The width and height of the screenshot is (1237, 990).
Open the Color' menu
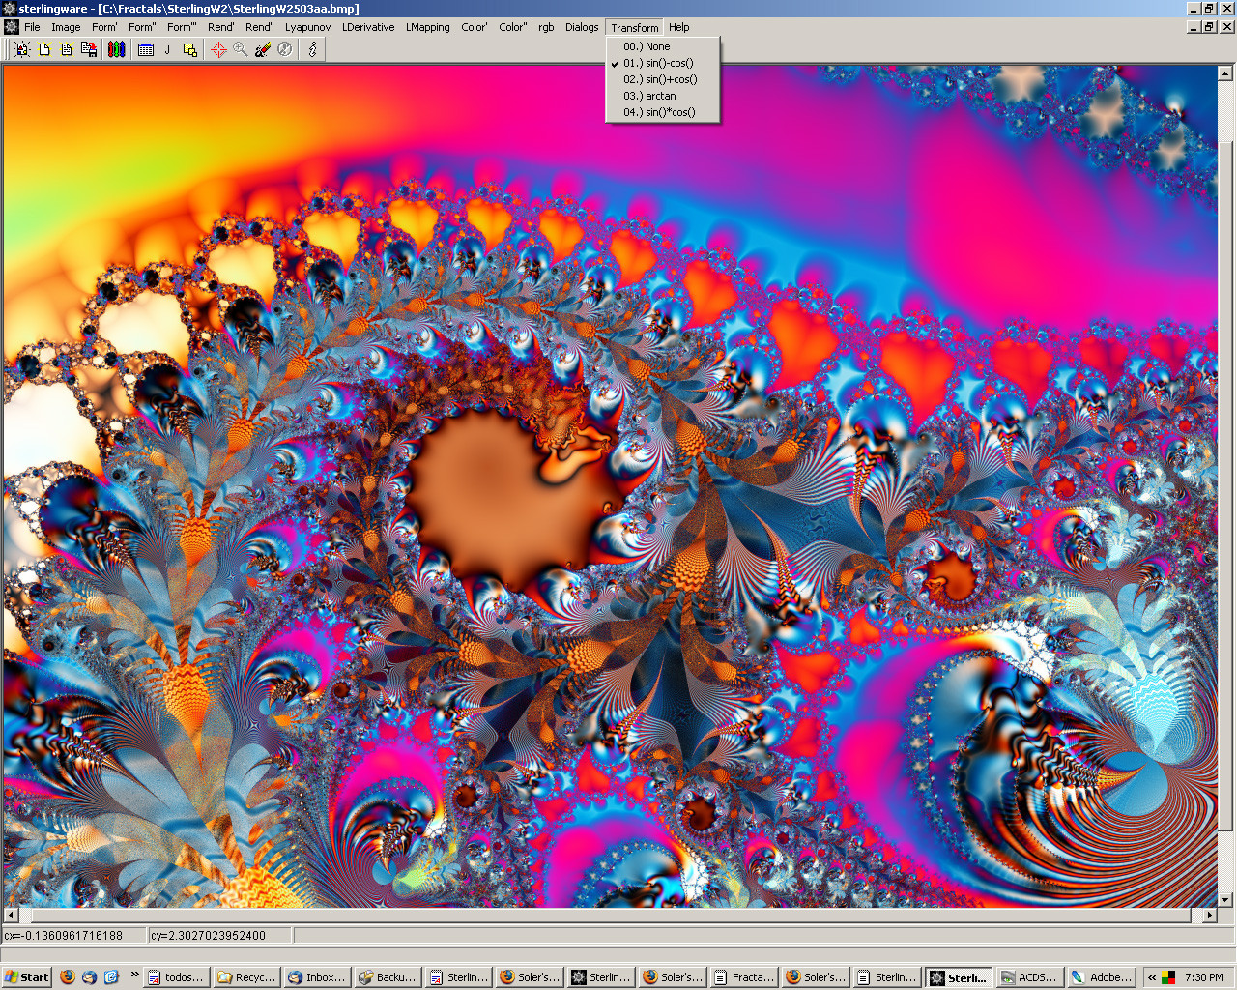click(x=474, y=27)
